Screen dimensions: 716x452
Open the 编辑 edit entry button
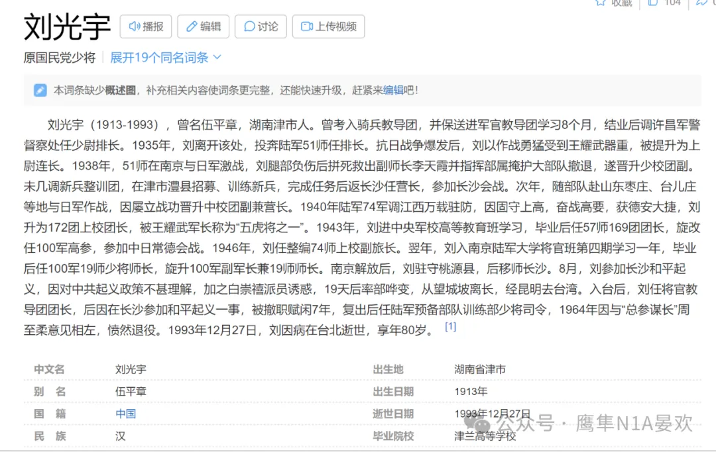pos(203,26)
